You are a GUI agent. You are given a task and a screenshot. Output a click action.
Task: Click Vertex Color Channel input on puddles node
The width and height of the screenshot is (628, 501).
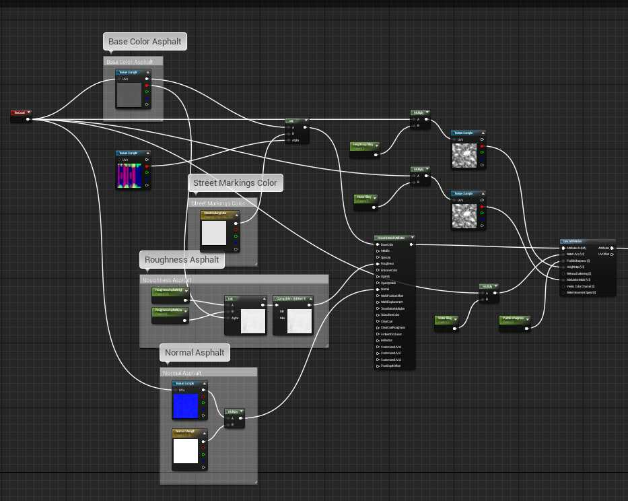[x=580, y=286]
